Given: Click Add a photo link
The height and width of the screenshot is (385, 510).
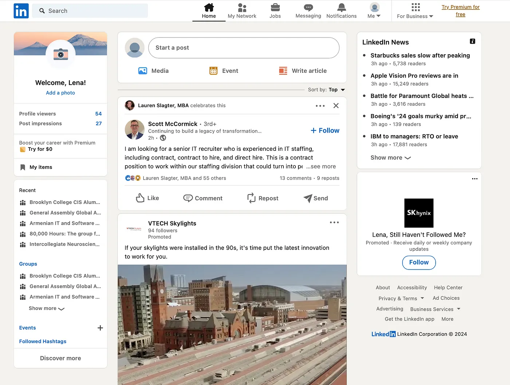Looking at the screenshot, I should 60,93.
